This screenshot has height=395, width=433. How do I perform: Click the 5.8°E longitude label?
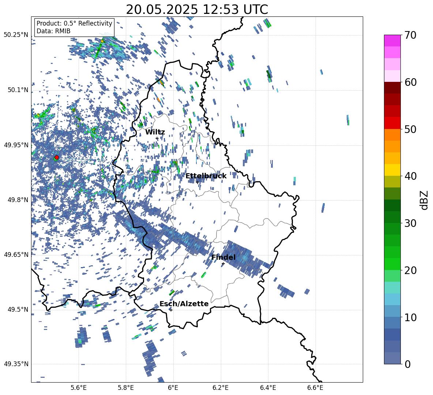click(x=126, y=388)
